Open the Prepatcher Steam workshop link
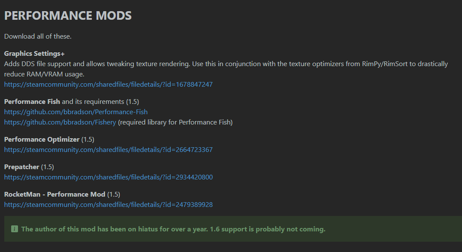Image resolution: width=462 pixels, height=252 pixels. (x=108, y=177)
